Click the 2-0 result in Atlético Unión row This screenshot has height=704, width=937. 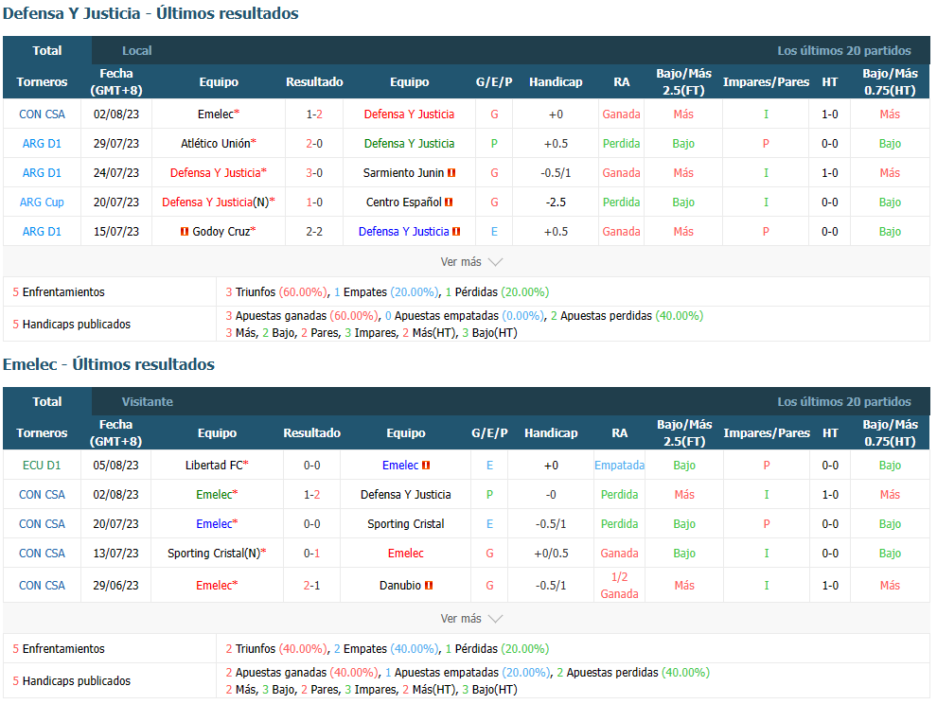pos(314,144)
